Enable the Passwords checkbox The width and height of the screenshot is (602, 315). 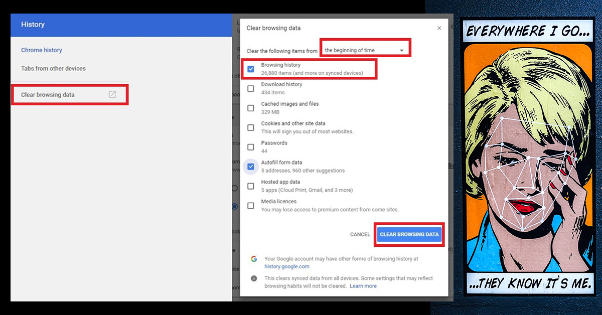[x=251, y=147]
